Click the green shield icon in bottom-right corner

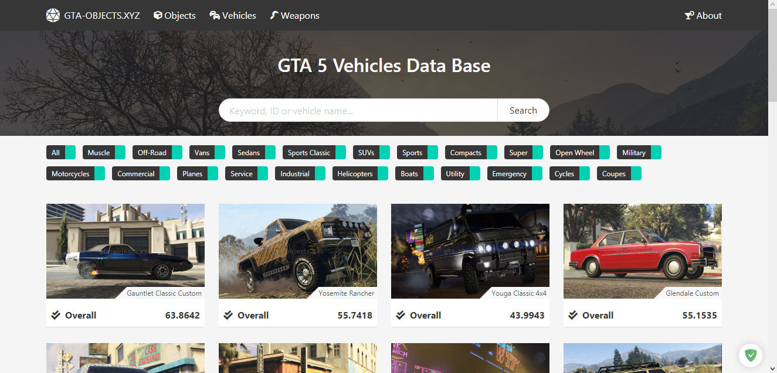point(751,355)
